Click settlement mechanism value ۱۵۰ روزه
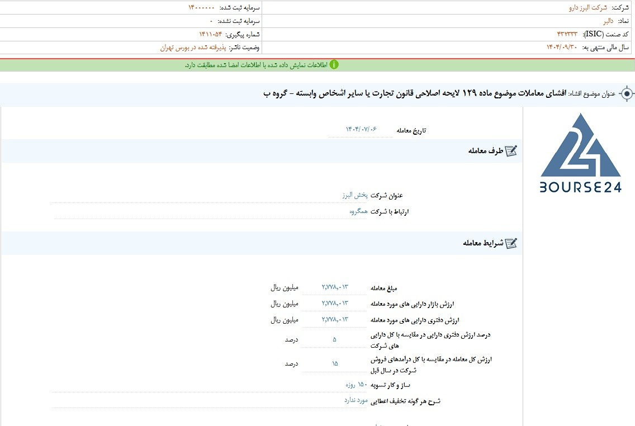Viewport: 635px width, 426px height. click(356, 385)
